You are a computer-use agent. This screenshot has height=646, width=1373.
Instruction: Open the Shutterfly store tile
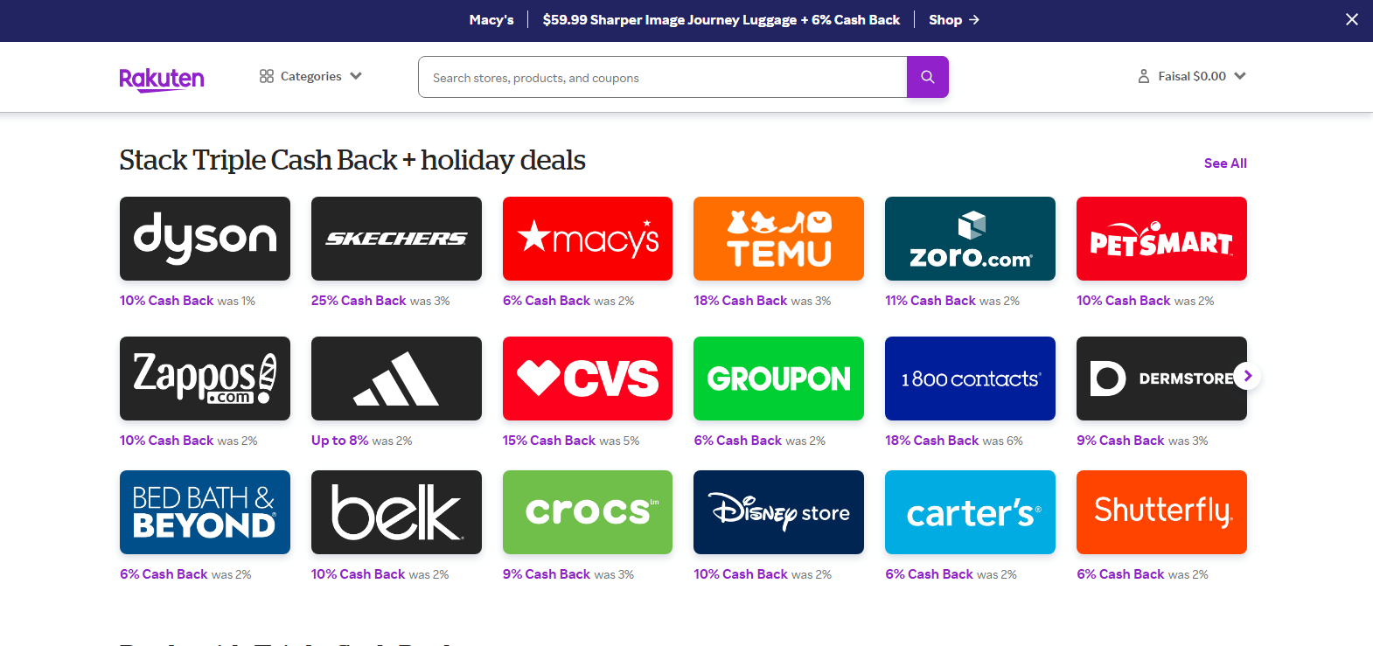point(1161,512)
